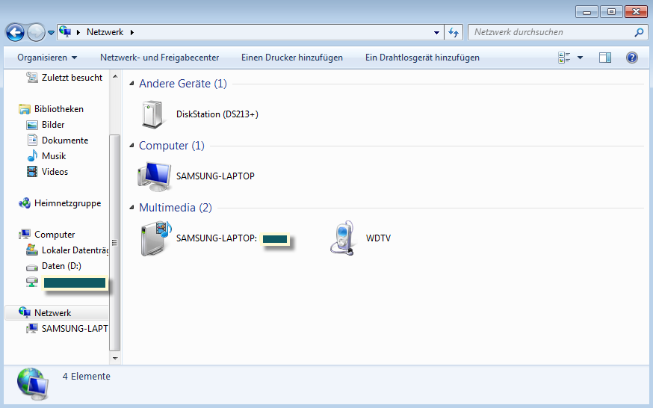
Task: Select the DiskStation (DS213+) device icon
Action: (x=152, y=114)
